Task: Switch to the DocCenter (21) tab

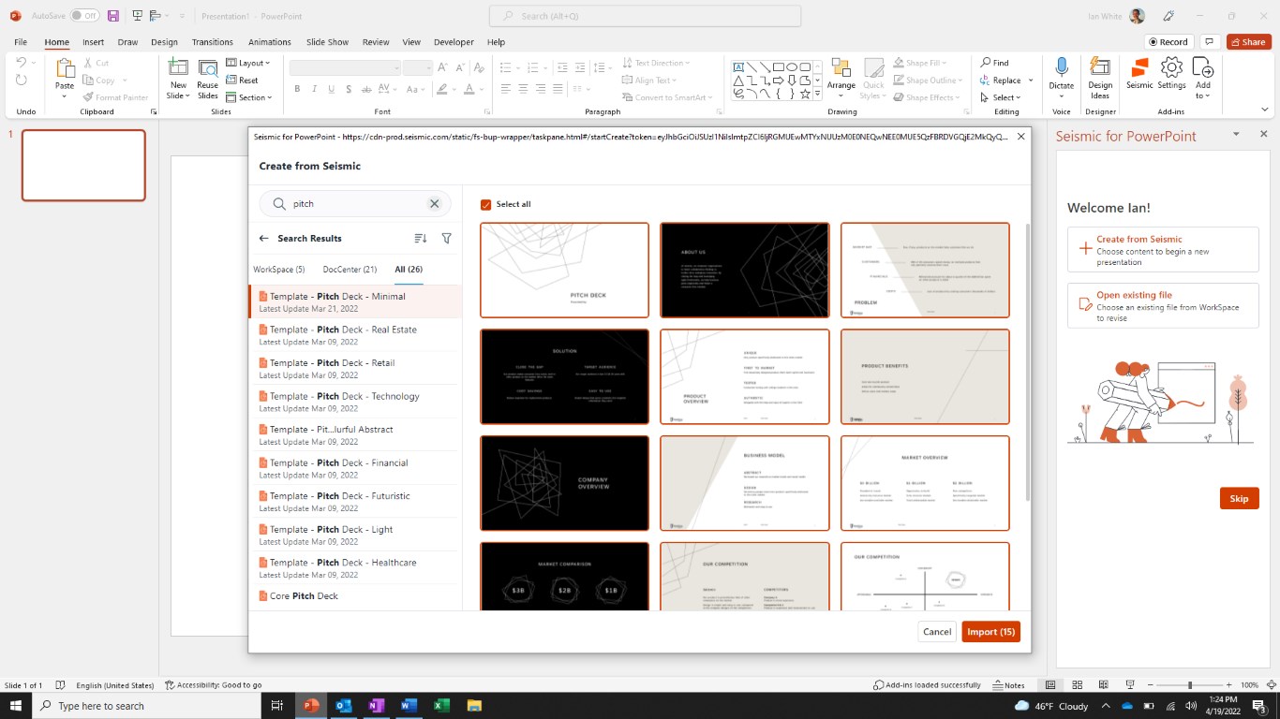Action: (350, 270)
